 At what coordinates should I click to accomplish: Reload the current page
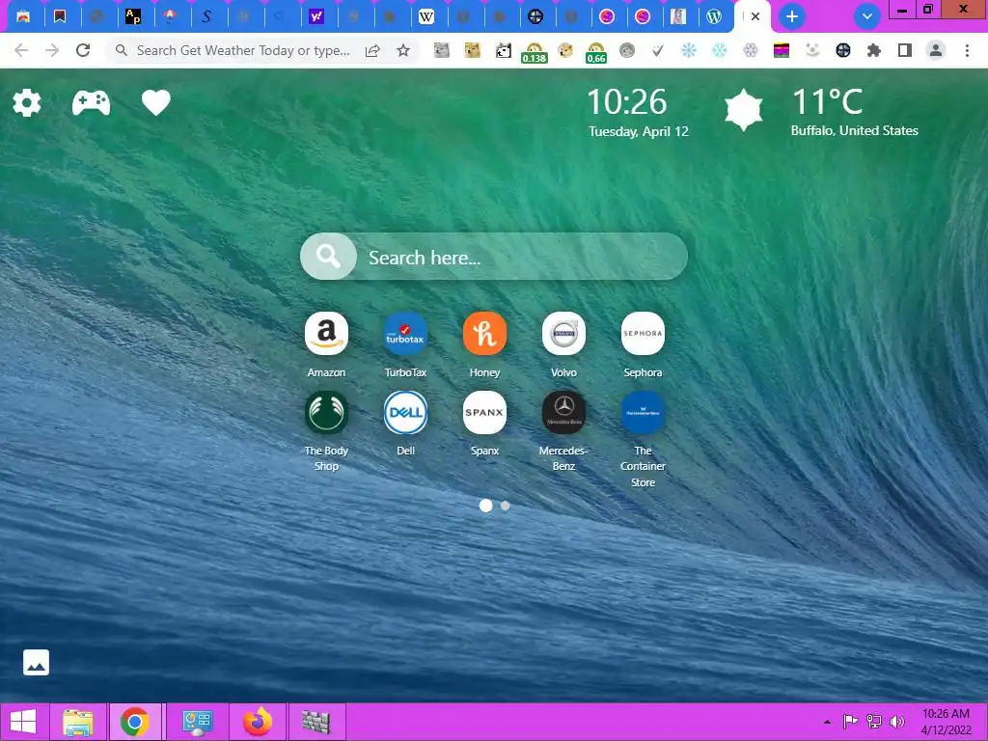click(83, 50)
